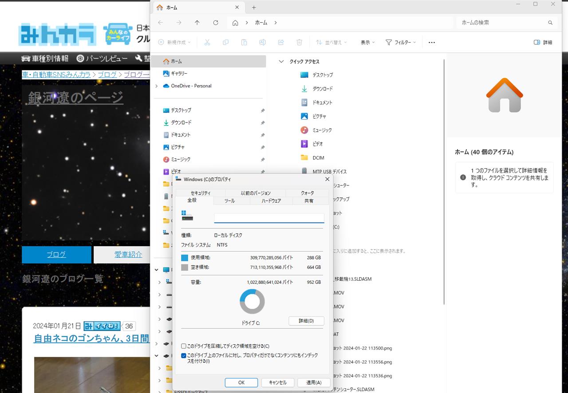568x393 pixels.
Task: Click the イイね! button on the blog post
Action: pos(102,326)
